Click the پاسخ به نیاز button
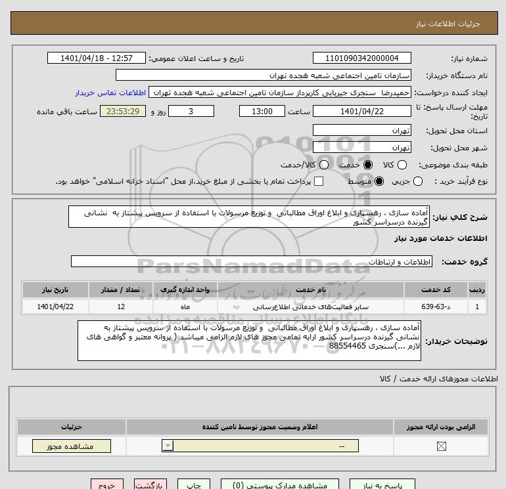Image resolution: width=506 pixels, height=489 pixels. (x=382, y=484)
